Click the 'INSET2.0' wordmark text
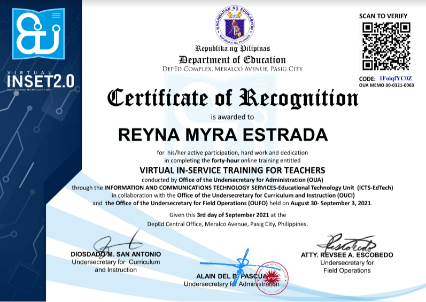Screen dimensions: 426x302 [x=41, y=81]
